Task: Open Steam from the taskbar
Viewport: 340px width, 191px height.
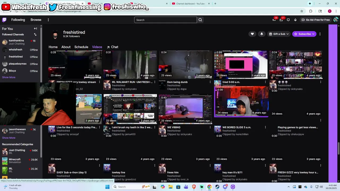Action: pos(217,187)
